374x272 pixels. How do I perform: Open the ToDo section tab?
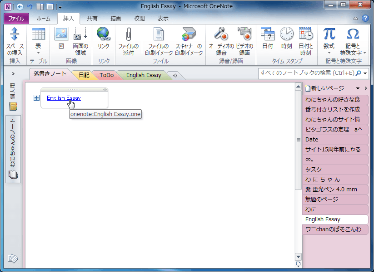coord(106,75)
